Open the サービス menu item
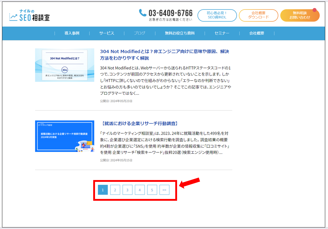Screen dimensions: 328x229 pos(107,33)
